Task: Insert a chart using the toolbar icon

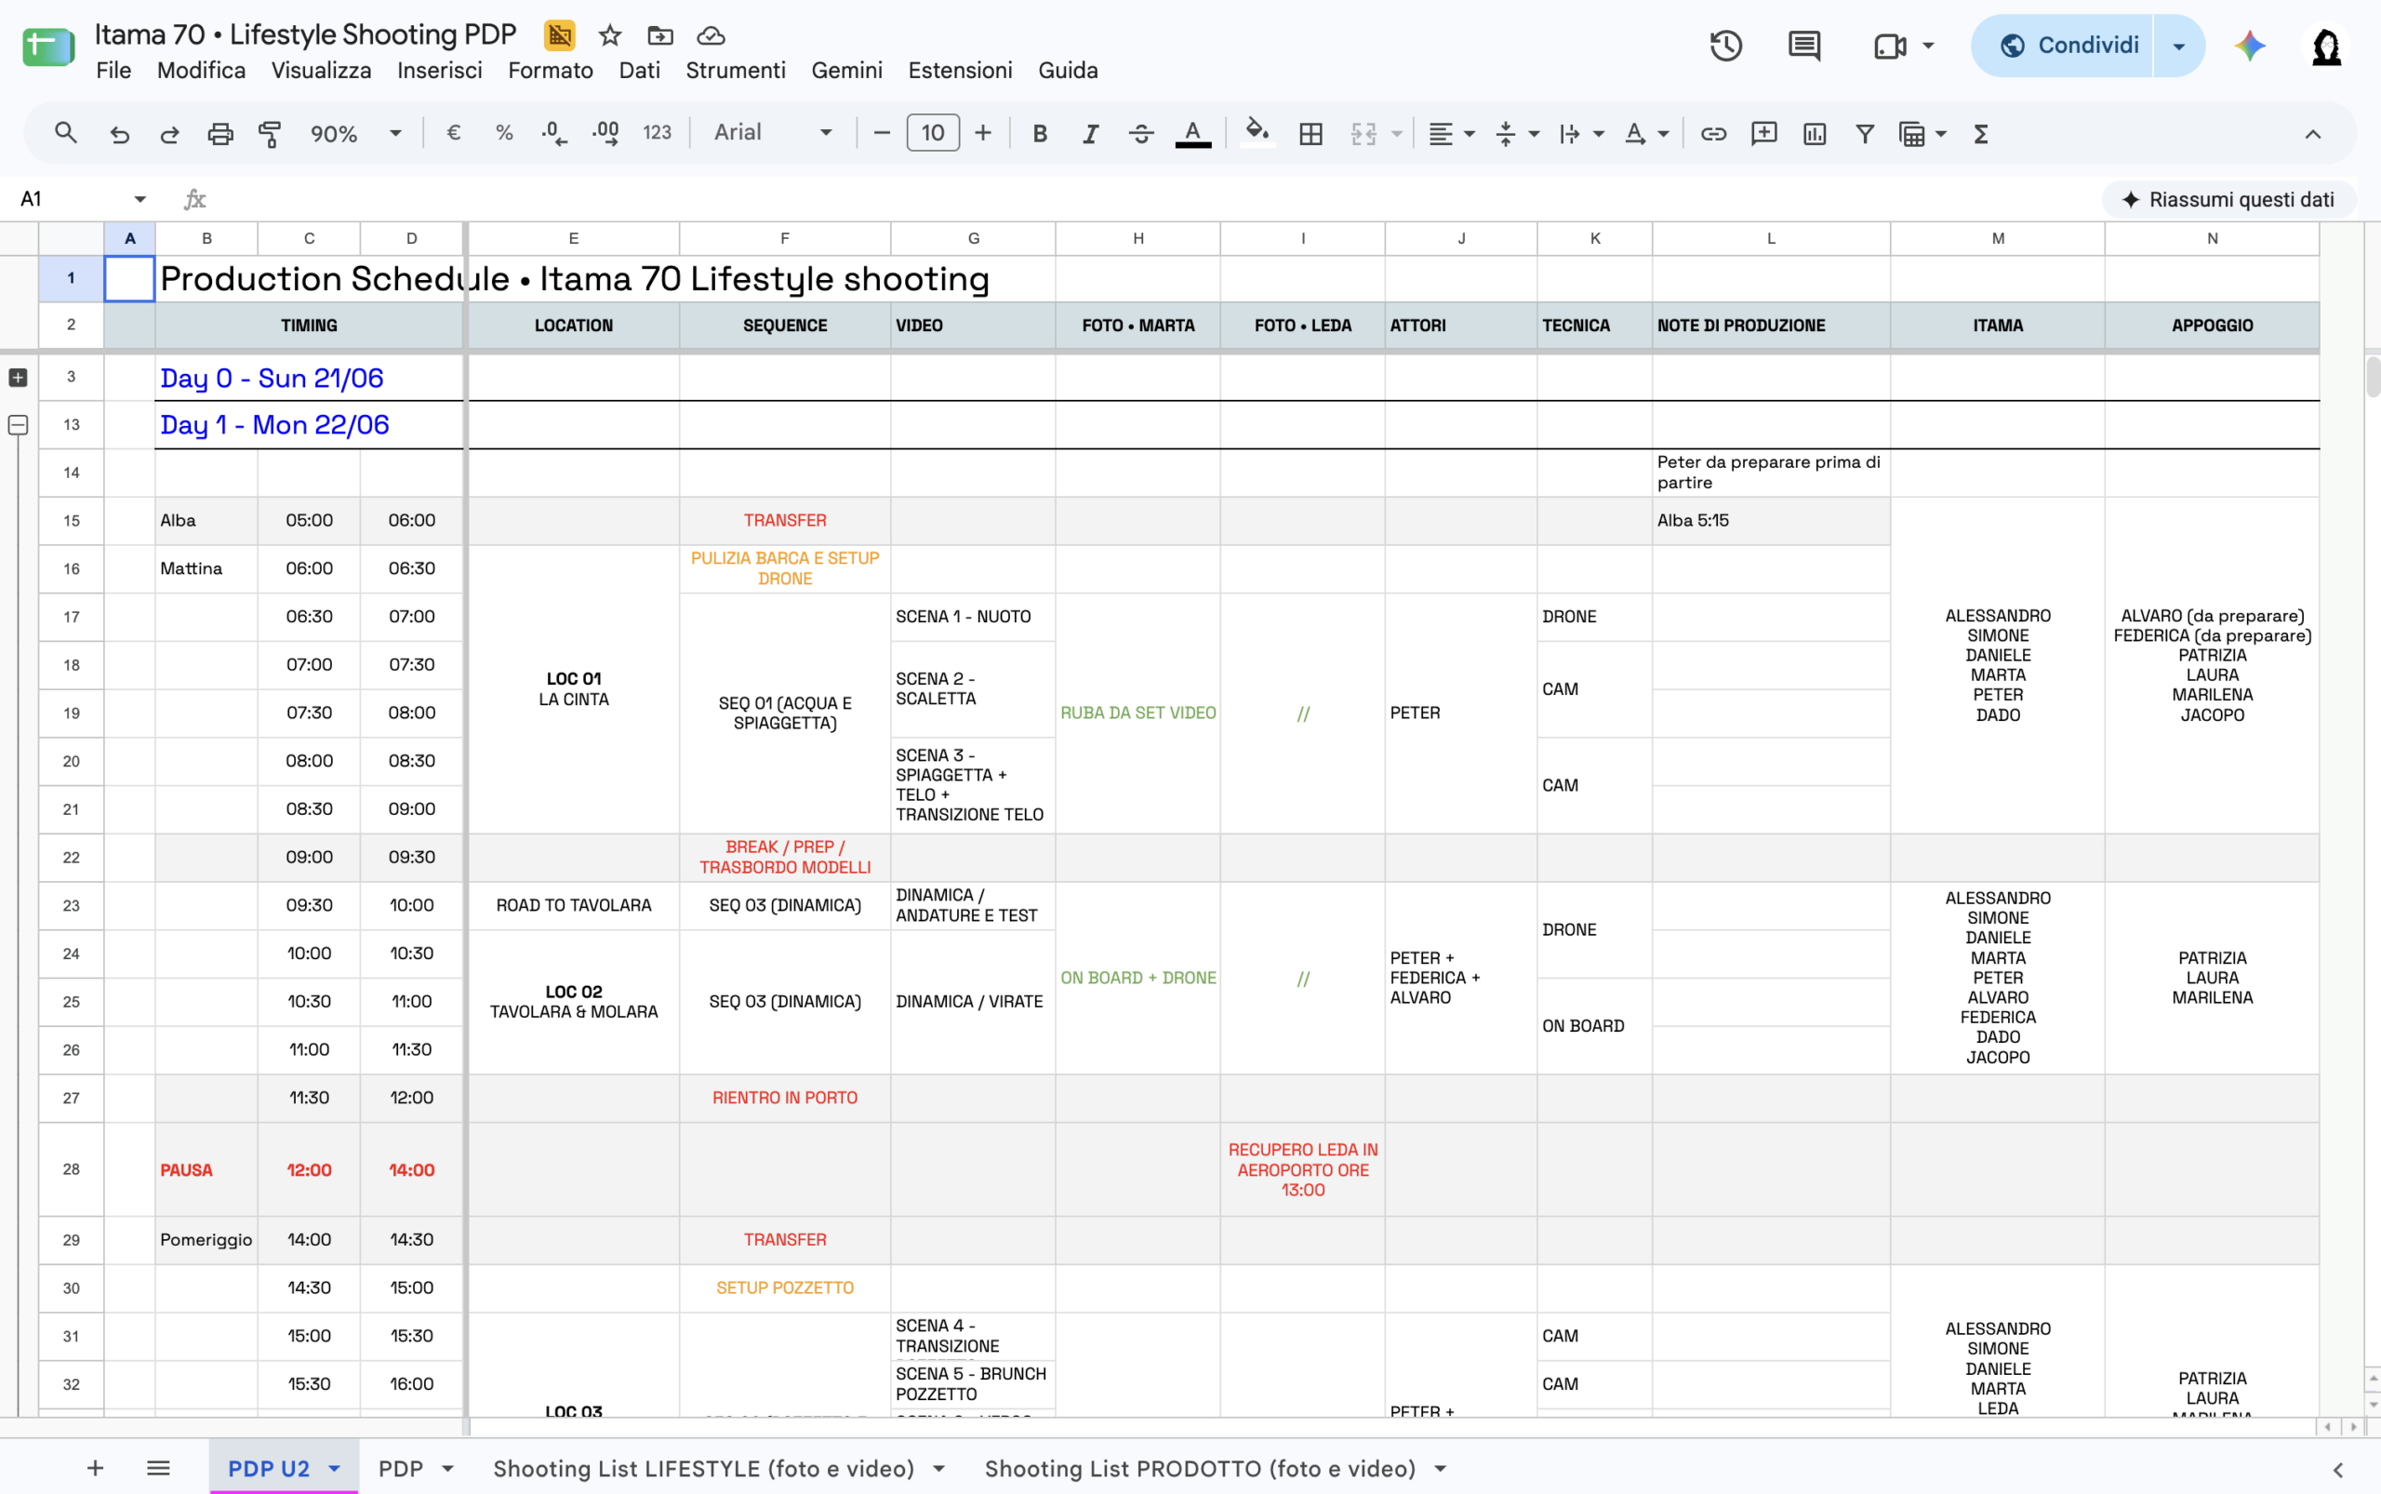Action: click(1814, 133)
